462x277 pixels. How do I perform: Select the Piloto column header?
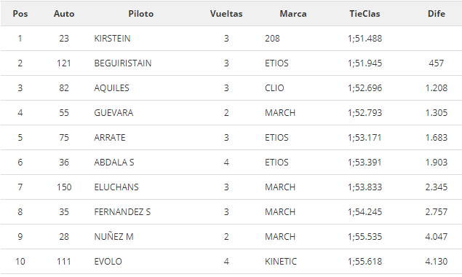(x=141, y=14)
